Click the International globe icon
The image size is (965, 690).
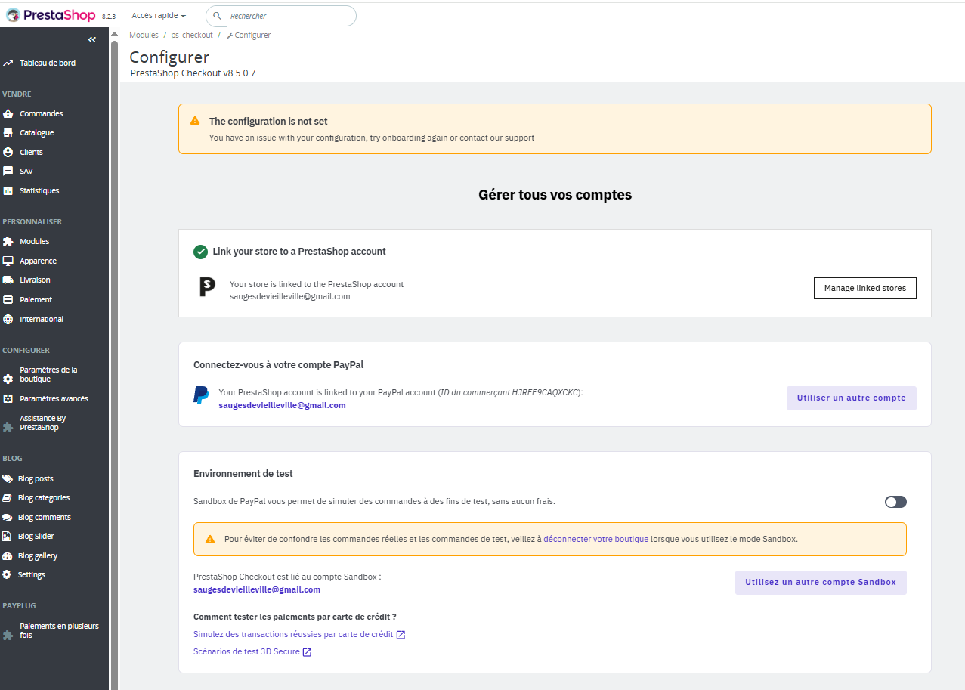tap(8, 320)
